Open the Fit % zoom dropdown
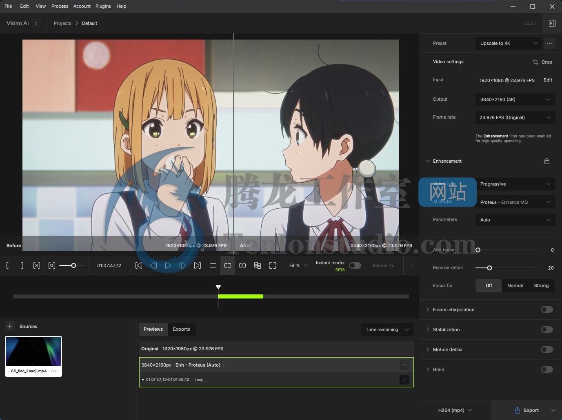 (298, 265)
